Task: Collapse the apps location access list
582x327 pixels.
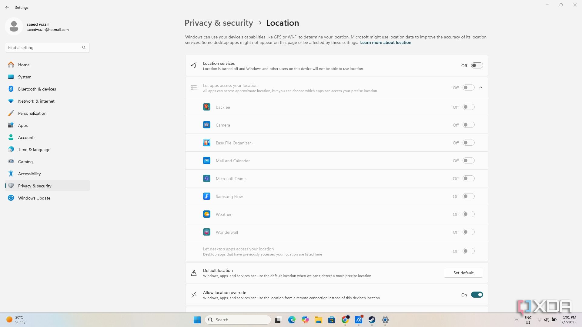Action: [x=481, y=88]
